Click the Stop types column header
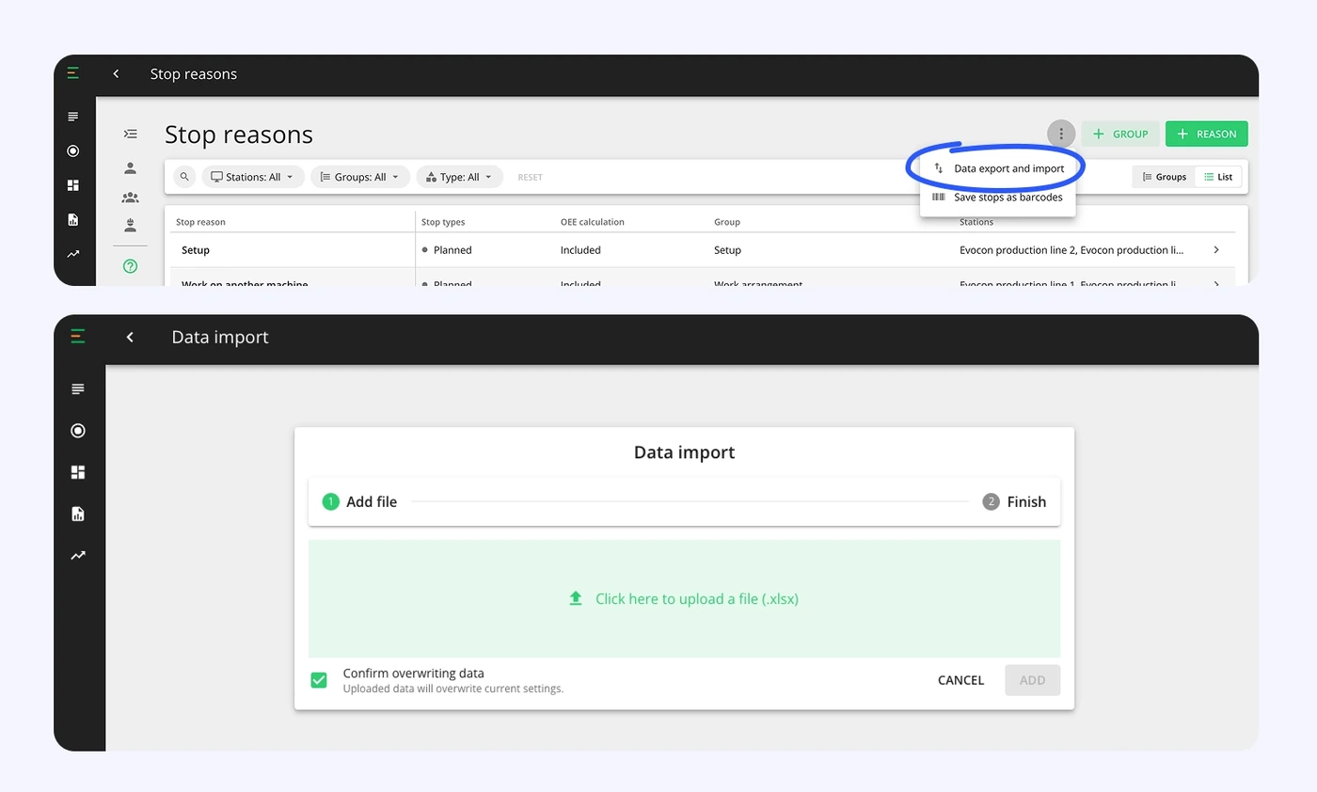Image resolution: width=1317 pixels, height=792 pixels. click(443, 222)
